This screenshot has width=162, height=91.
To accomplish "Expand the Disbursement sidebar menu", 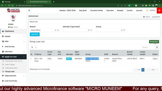I will pos(13,76).
